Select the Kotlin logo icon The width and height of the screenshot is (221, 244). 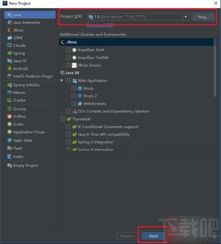coord(9,157)
